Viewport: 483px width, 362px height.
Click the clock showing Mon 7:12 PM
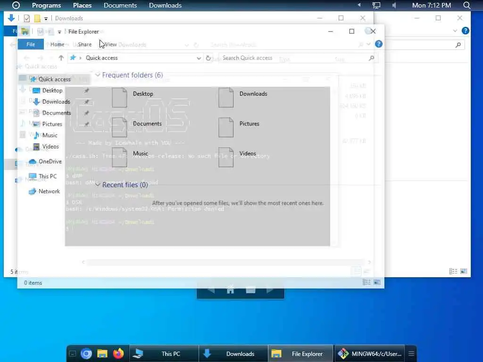(x=431, y=5)
